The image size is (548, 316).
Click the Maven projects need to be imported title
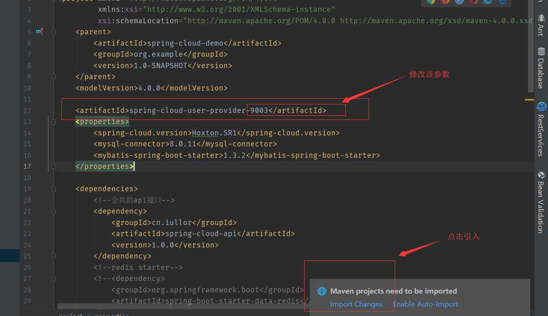[393, 291]
